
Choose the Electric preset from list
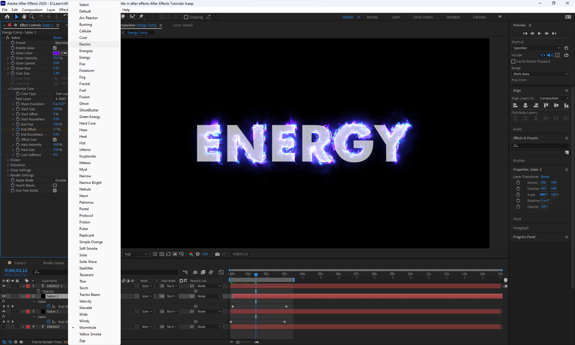85,44
